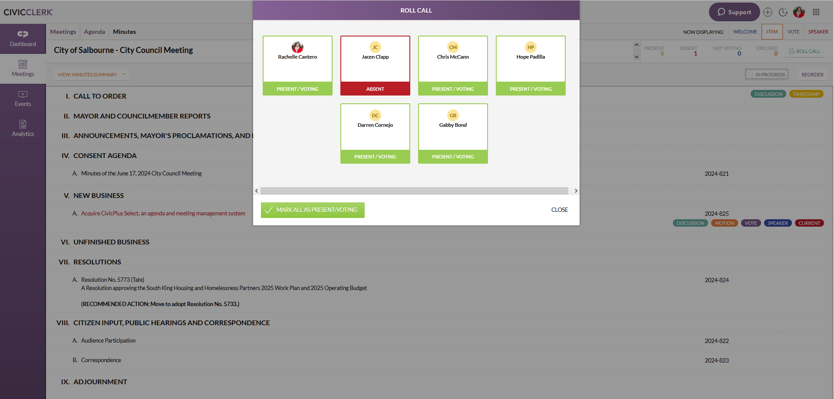
Task: Open recent activity with the clock icon
Action: [783, 13]
